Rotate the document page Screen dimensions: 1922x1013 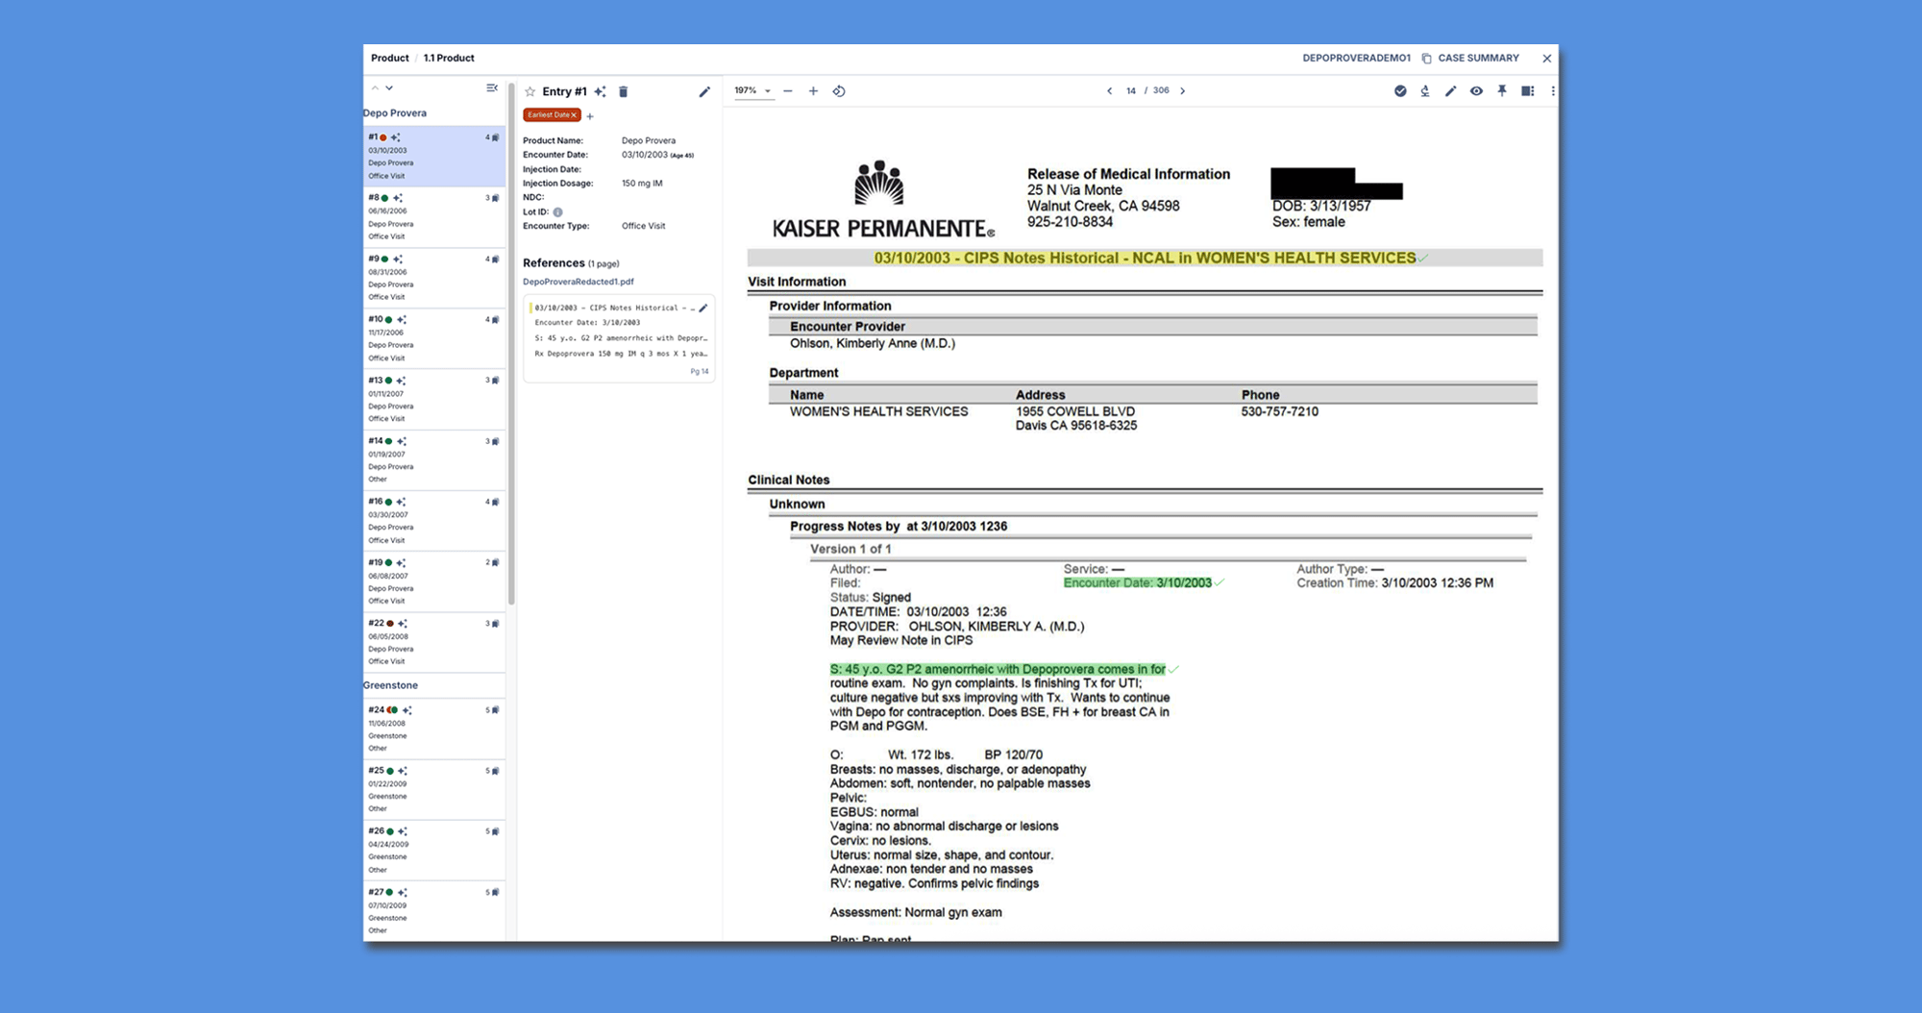point(839,91)
